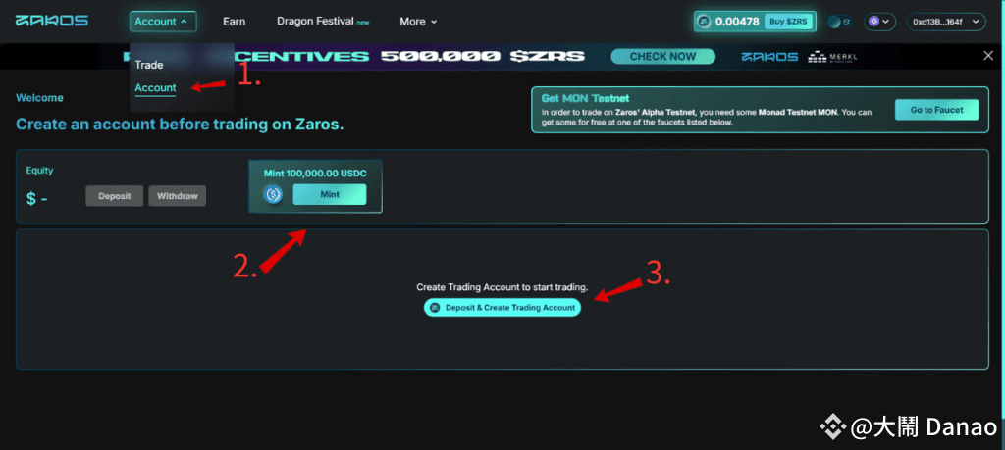The height and width of the screenshot is (450, 1005).
Task: Click Deposit & Create Trading Account
Action: (x=502, y=307)
